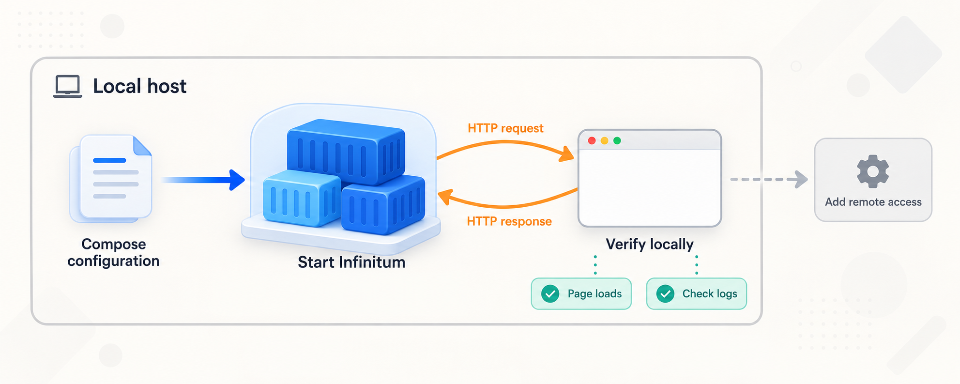Click the Verify locally label

[650, 244]
